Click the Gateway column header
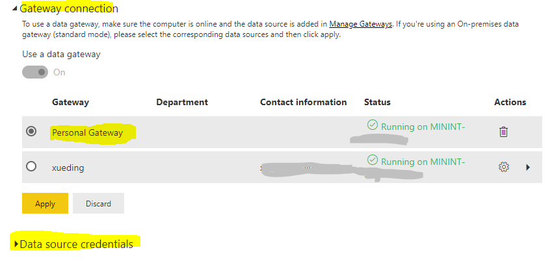The image size is (552, 261). click(x=70, y=102)
